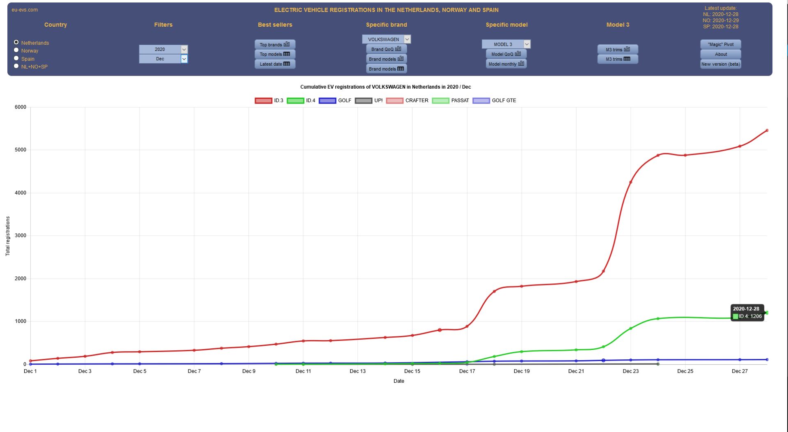Click the CRAFTER legend label text

pos(417,101)
